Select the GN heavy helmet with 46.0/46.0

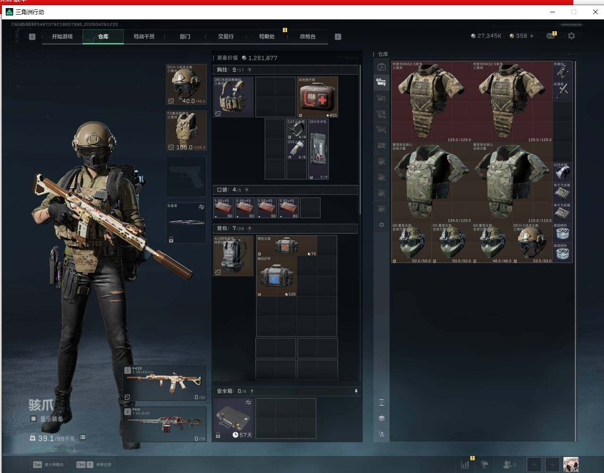pyautogui.click(x=492, y=243)
